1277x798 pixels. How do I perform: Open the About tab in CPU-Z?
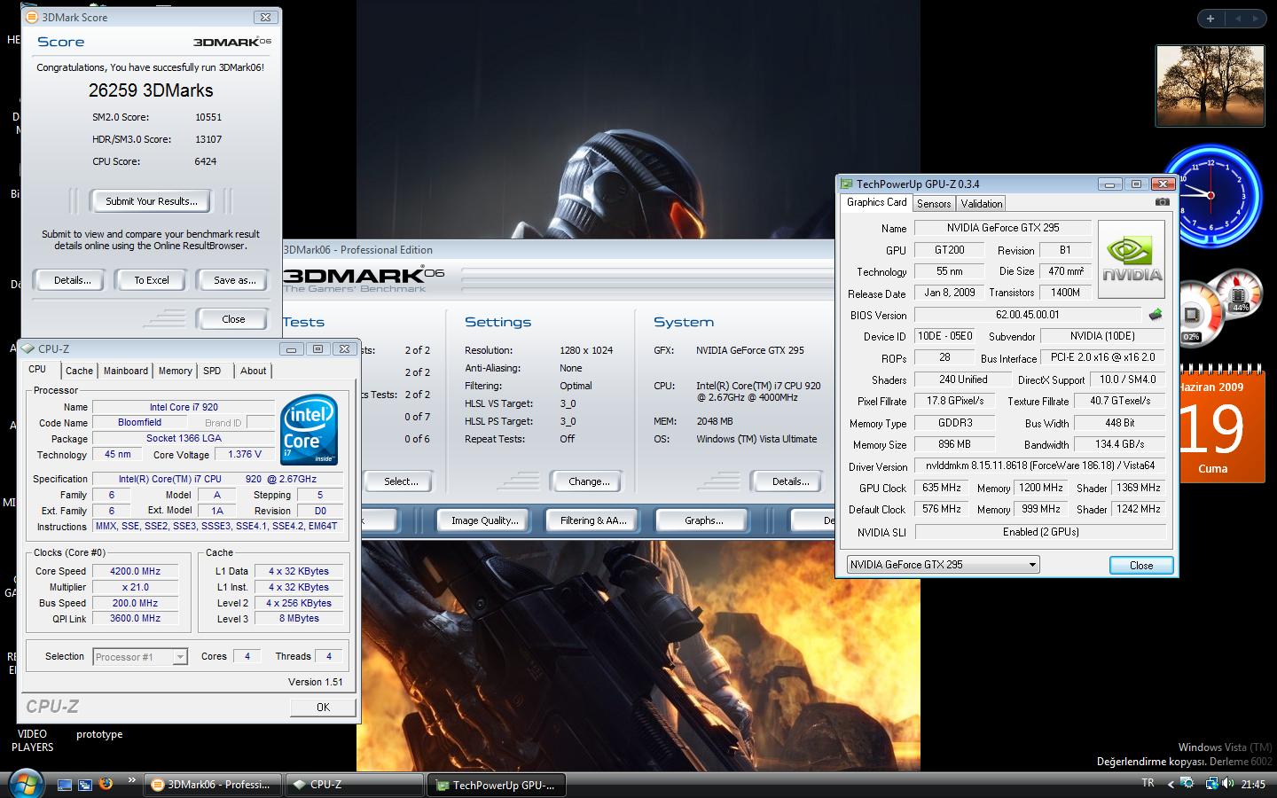253,371
